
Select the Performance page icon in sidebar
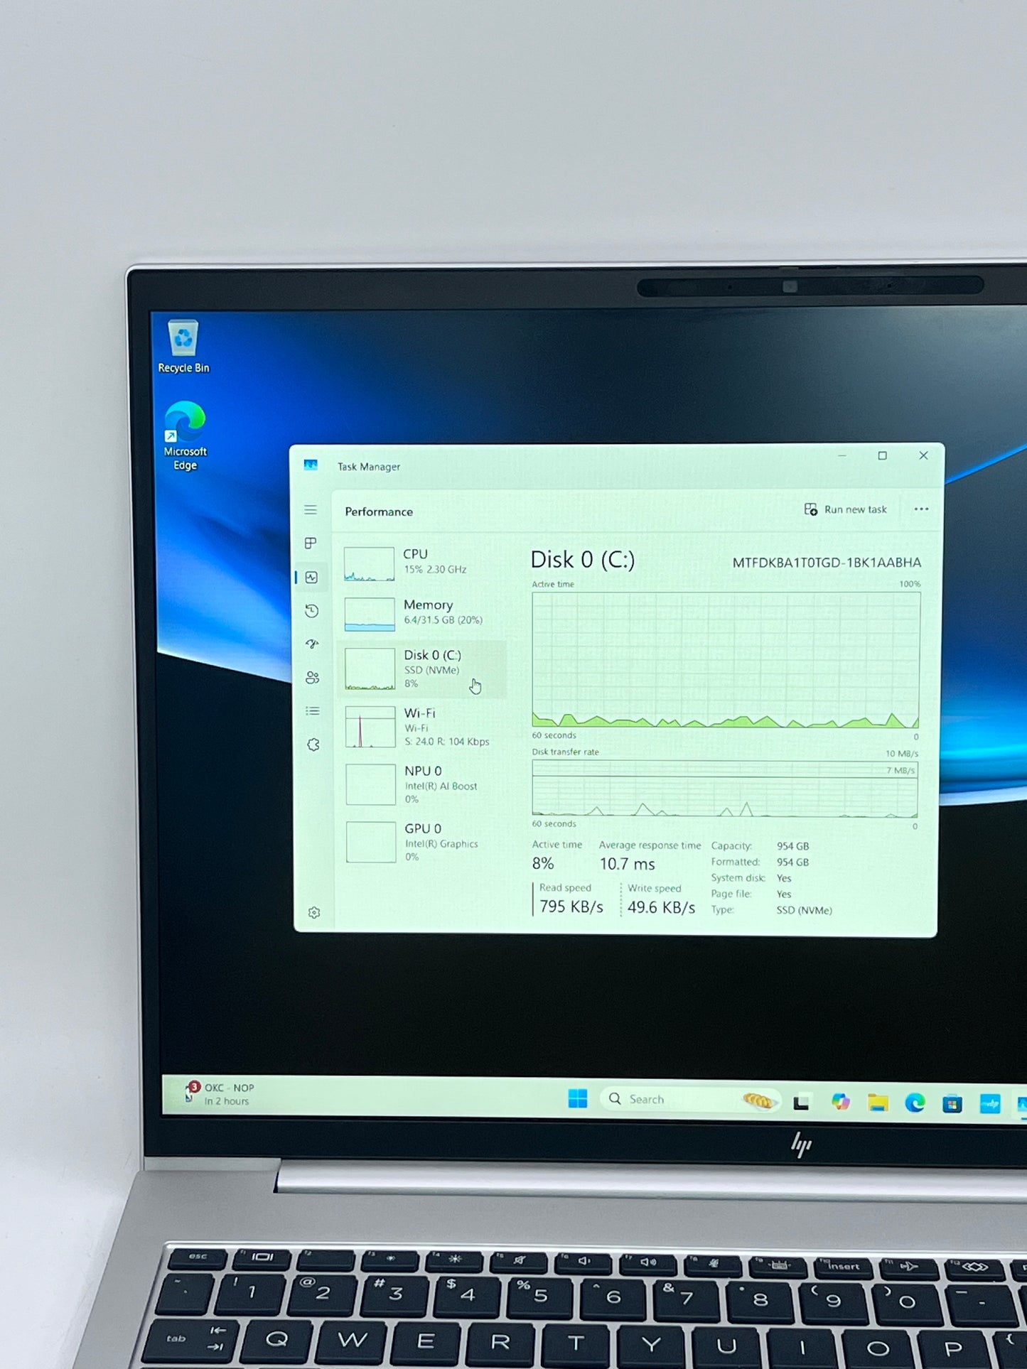coord(311,577)
